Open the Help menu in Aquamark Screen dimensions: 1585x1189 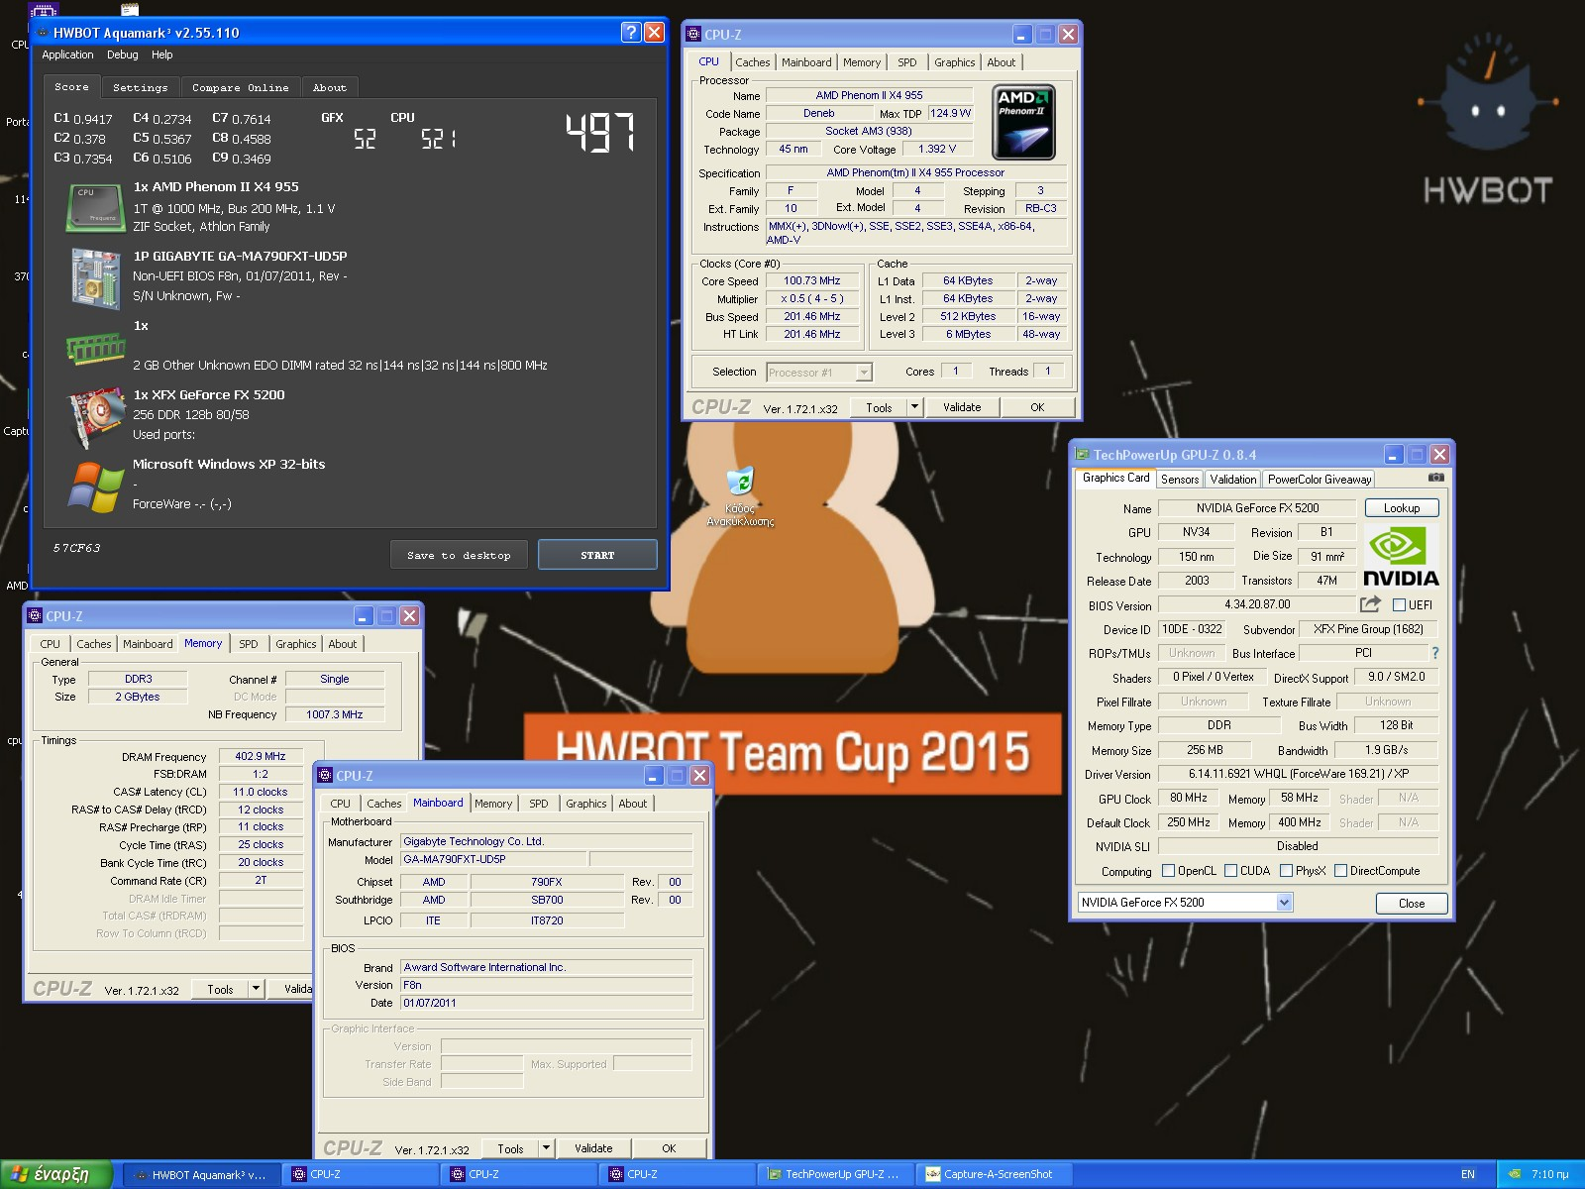point(162,54)
